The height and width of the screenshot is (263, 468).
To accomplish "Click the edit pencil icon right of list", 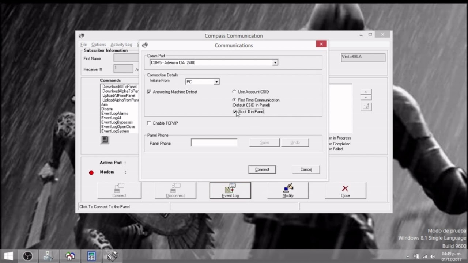I will [x=366, y=106].
